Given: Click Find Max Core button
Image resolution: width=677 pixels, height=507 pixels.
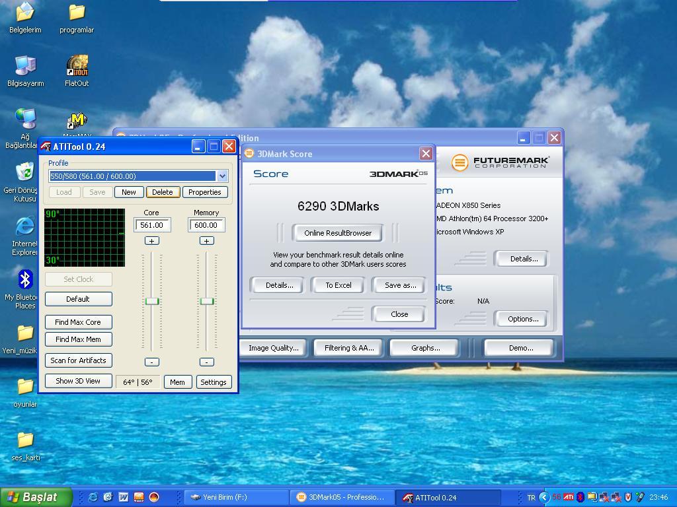Looking at the screenshot, I should pyautogui.click(x=78, y=322).
